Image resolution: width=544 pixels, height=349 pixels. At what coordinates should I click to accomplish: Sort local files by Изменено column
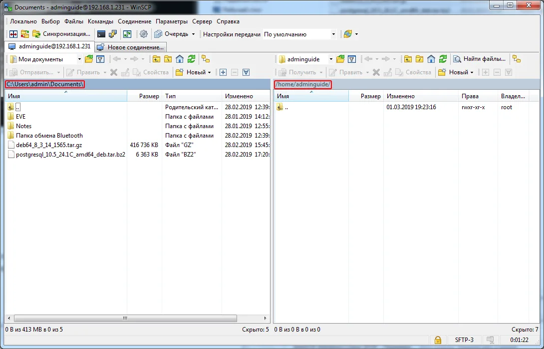[246, 96]
